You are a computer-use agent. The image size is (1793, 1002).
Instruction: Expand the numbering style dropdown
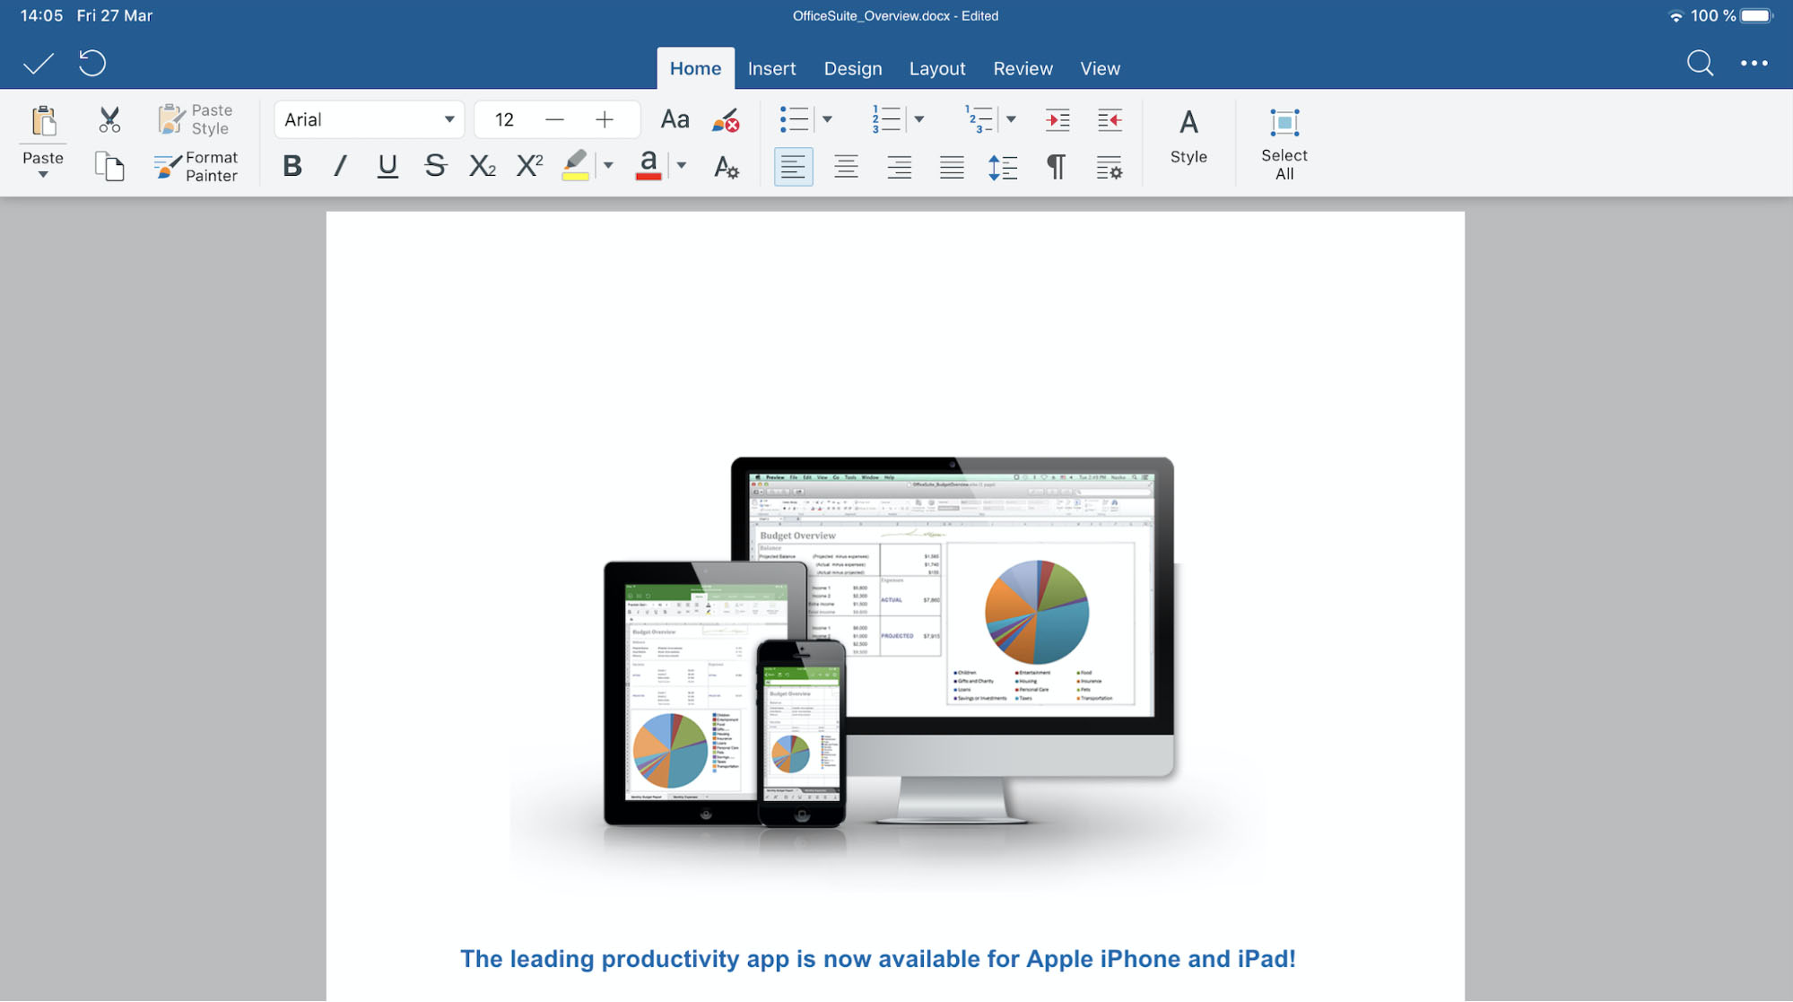[919, 119]
